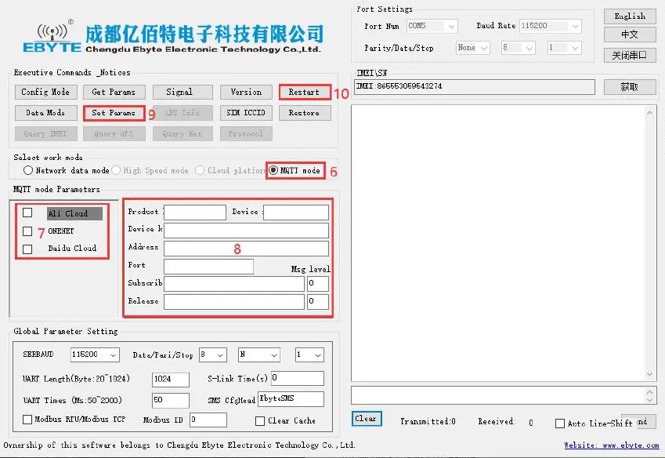
Task: Click the Modbus ID input field
Action: [208, 420]
